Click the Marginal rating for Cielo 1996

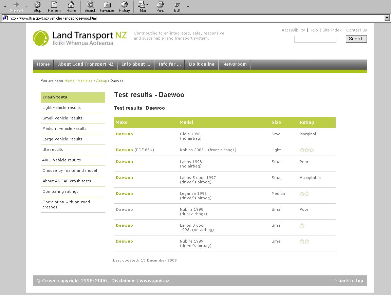point(308,134)
